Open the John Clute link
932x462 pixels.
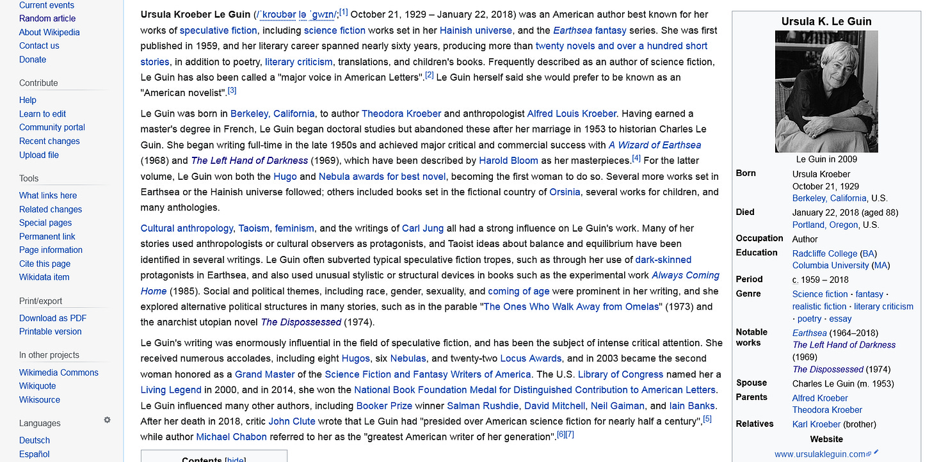(291, 421)
